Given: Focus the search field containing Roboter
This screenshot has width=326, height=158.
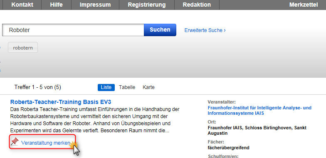Looking at the screenshot, I should pos(73,30).
